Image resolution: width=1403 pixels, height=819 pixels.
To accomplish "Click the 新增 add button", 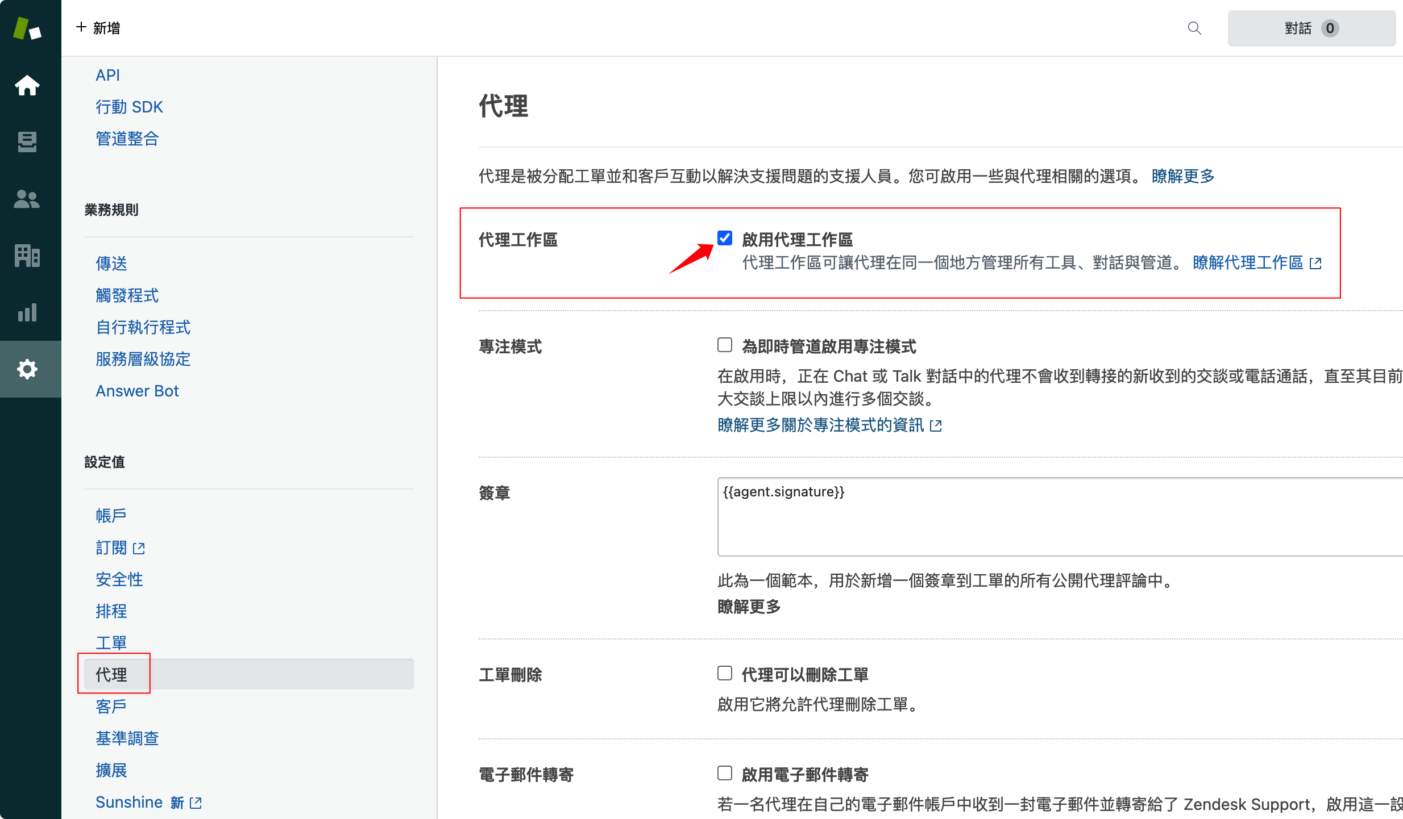I will (98, 28).
